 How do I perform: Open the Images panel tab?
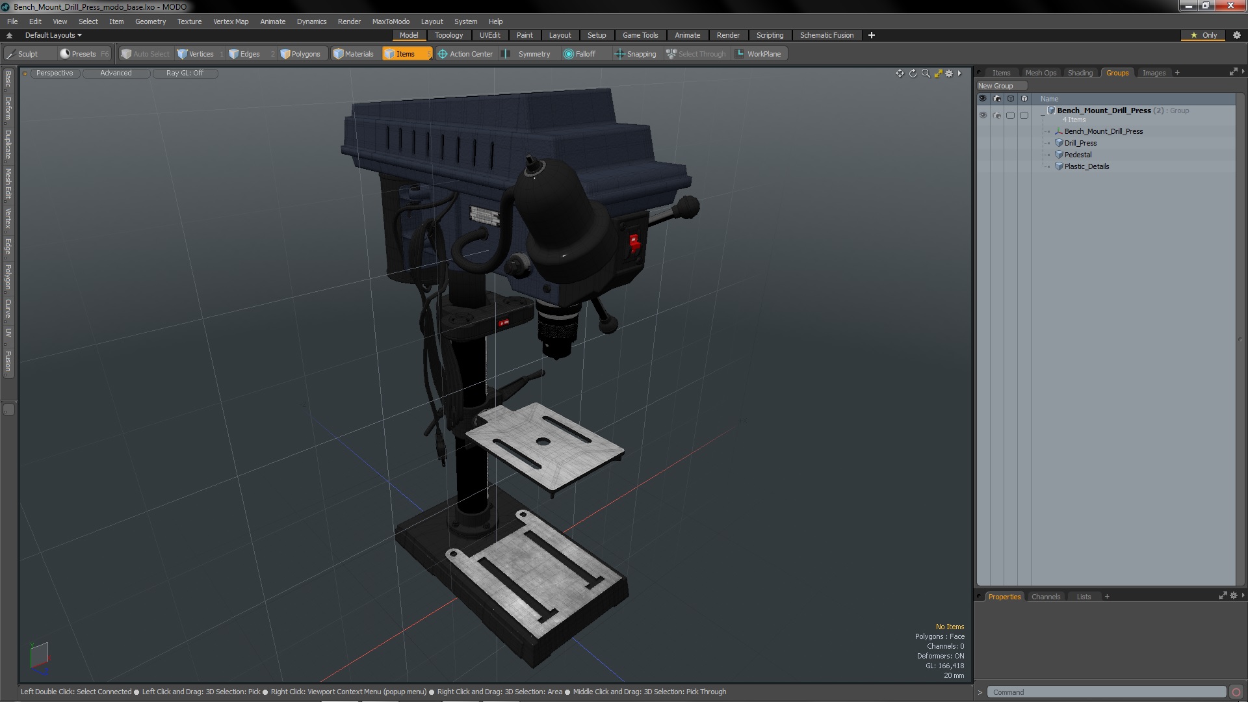point(1154,73)
